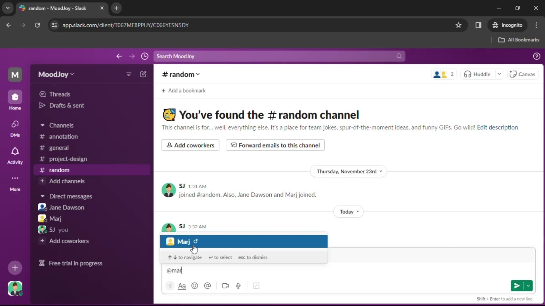Close the random - MoodJoy tab
545x306 pixels.
[x=102, y=8]
